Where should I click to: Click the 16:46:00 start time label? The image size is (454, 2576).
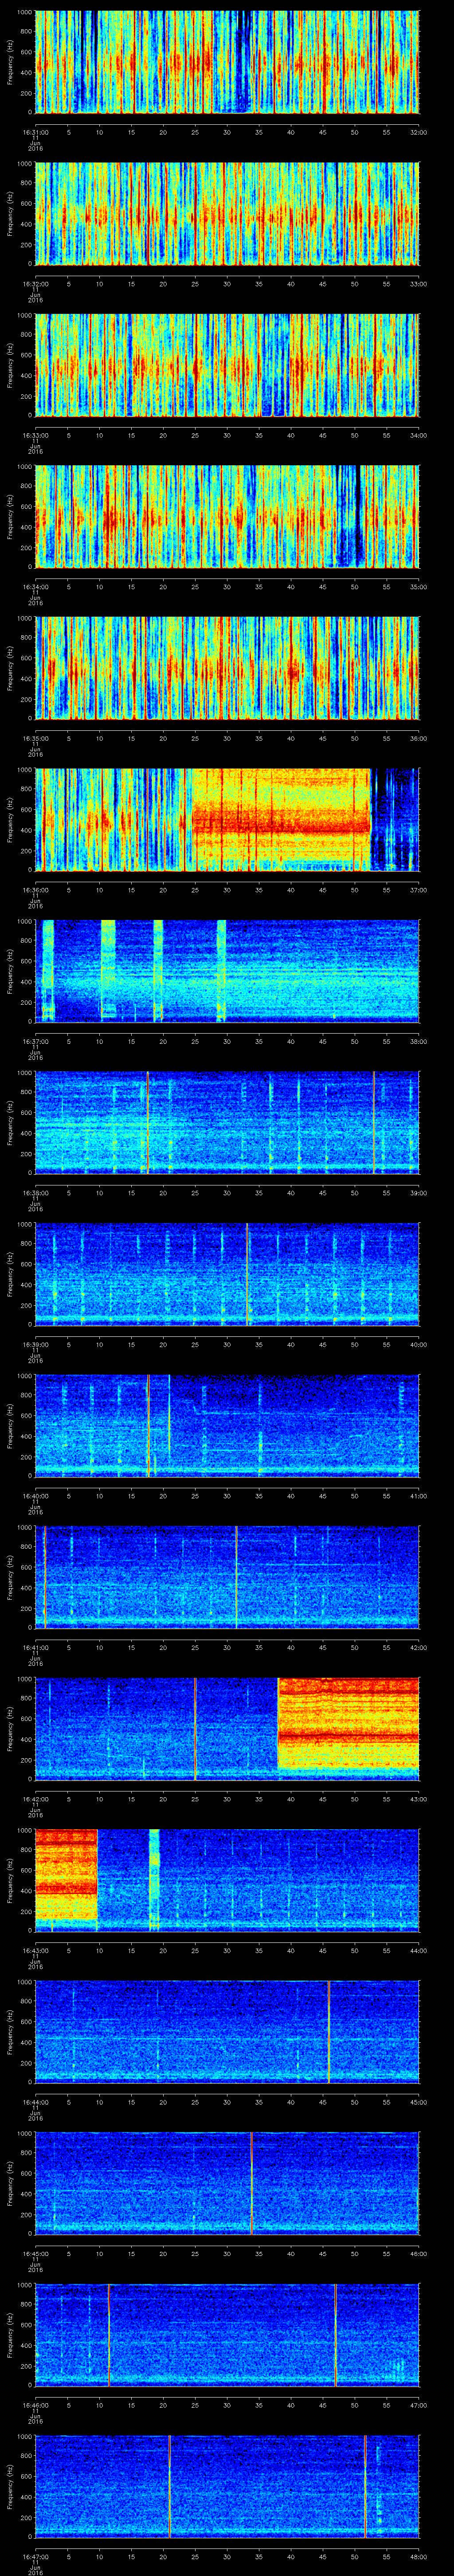coord(36,2405)
